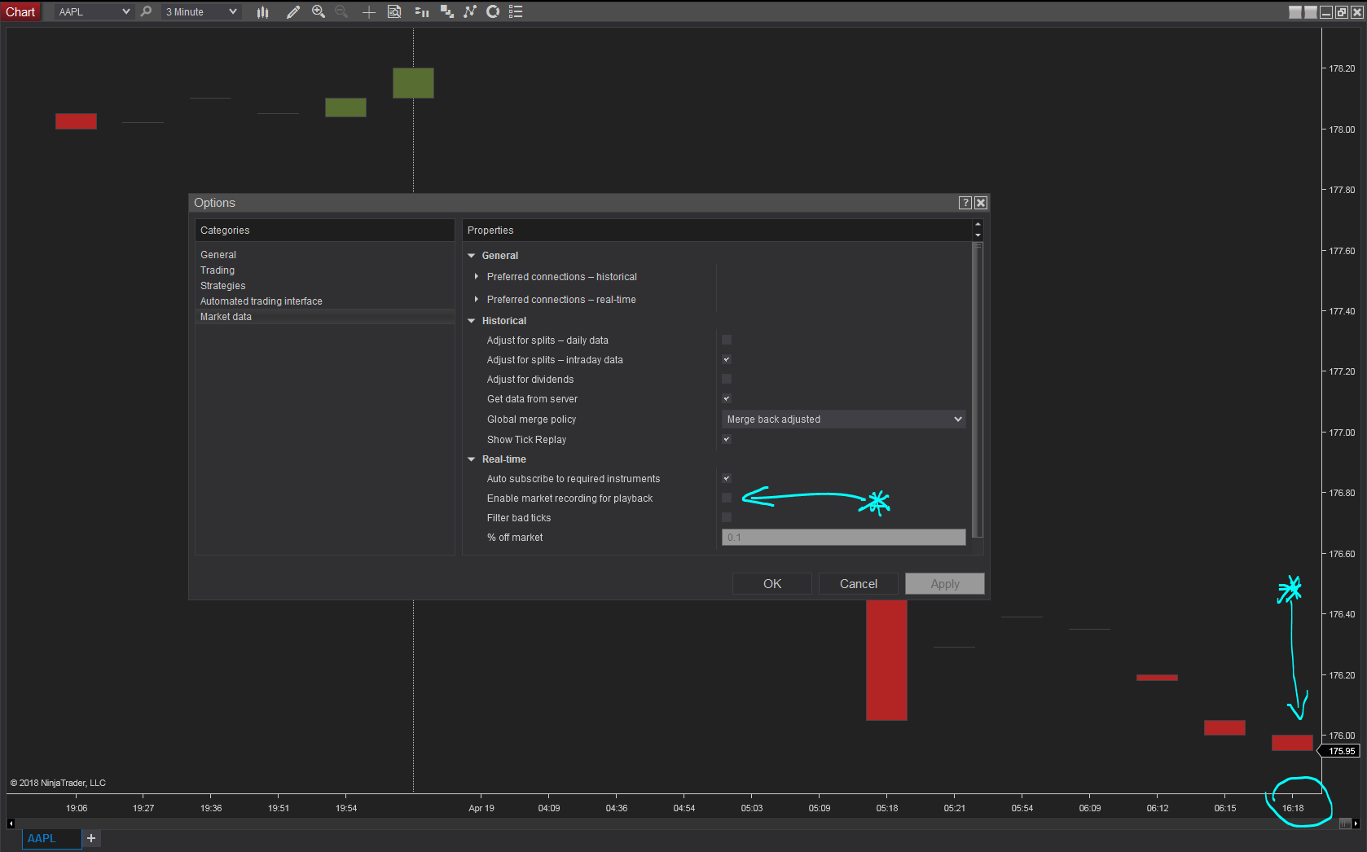Click the chart horizontal scrollbar thumb
Image resolution: width=1367 pixels, height=852 pixels.
(1344, 823)
